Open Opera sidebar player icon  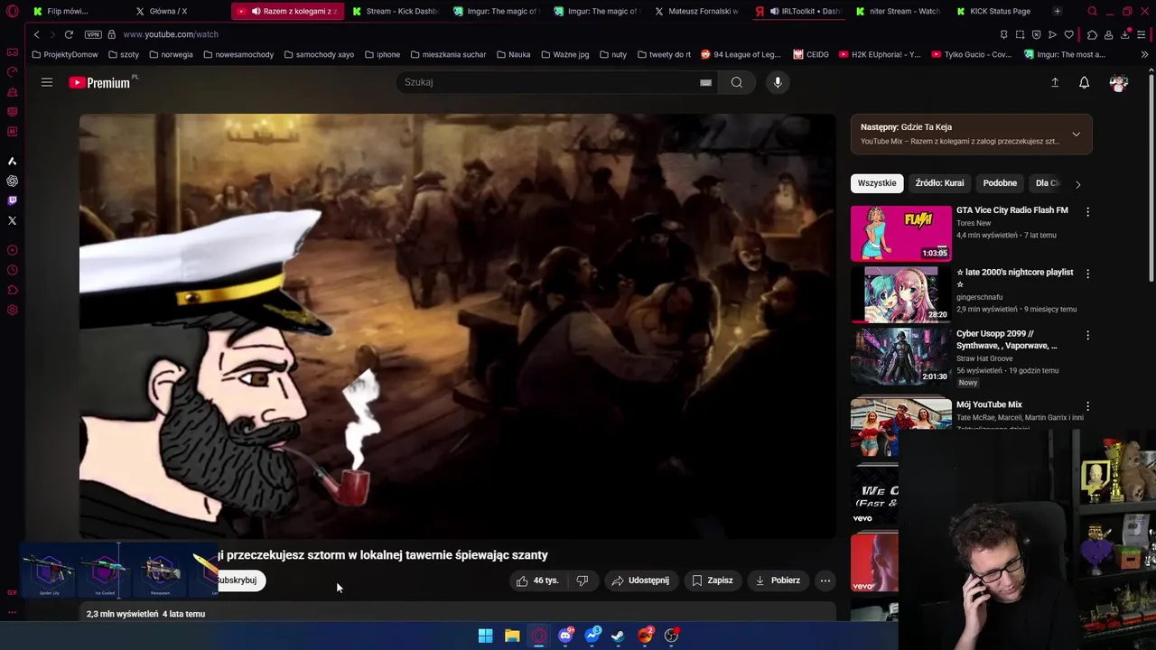tap(12, 250)
